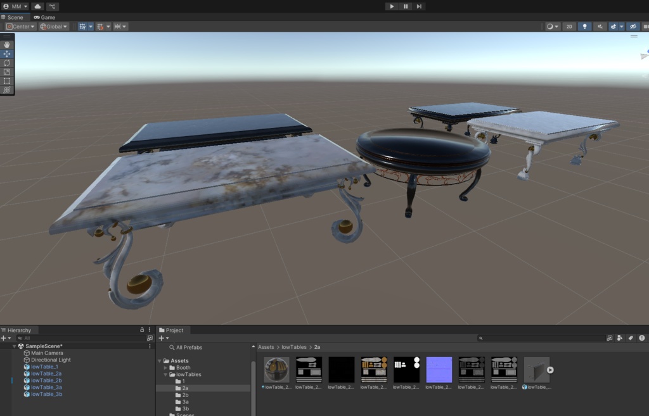
Task: Select the purple normal map thumbnail
Action: [439, 370]
